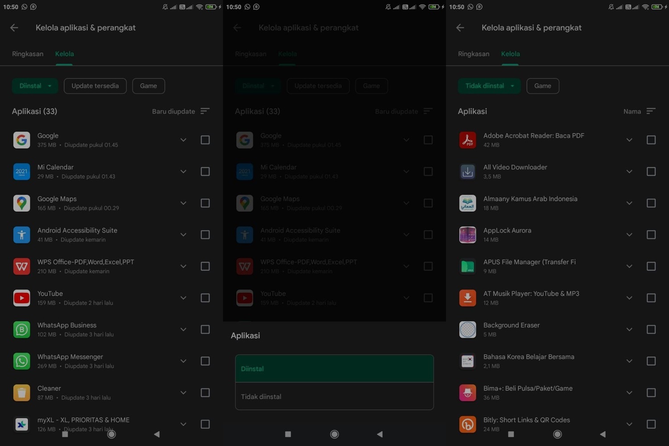Open the Bitly: Short Links & QR Codes entry
Image resolution: width=669 pixels, height=446 pixels.
tap(526, 424)
